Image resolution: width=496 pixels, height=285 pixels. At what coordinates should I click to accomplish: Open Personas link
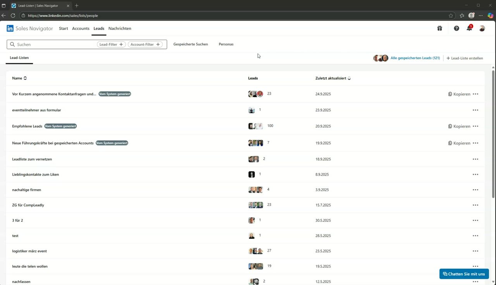point(226,44)
